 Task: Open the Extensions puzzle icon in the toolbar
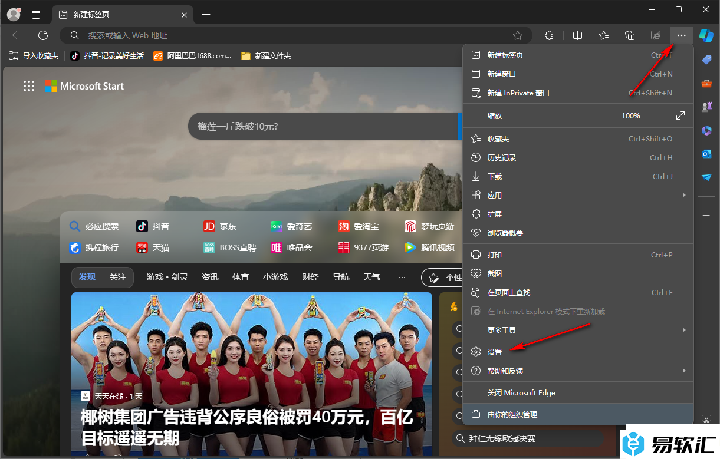549,35
